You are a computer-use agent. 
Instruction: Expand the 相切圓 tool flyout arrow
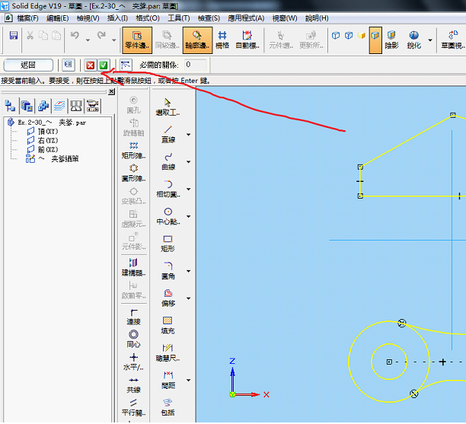pos(188,189)
